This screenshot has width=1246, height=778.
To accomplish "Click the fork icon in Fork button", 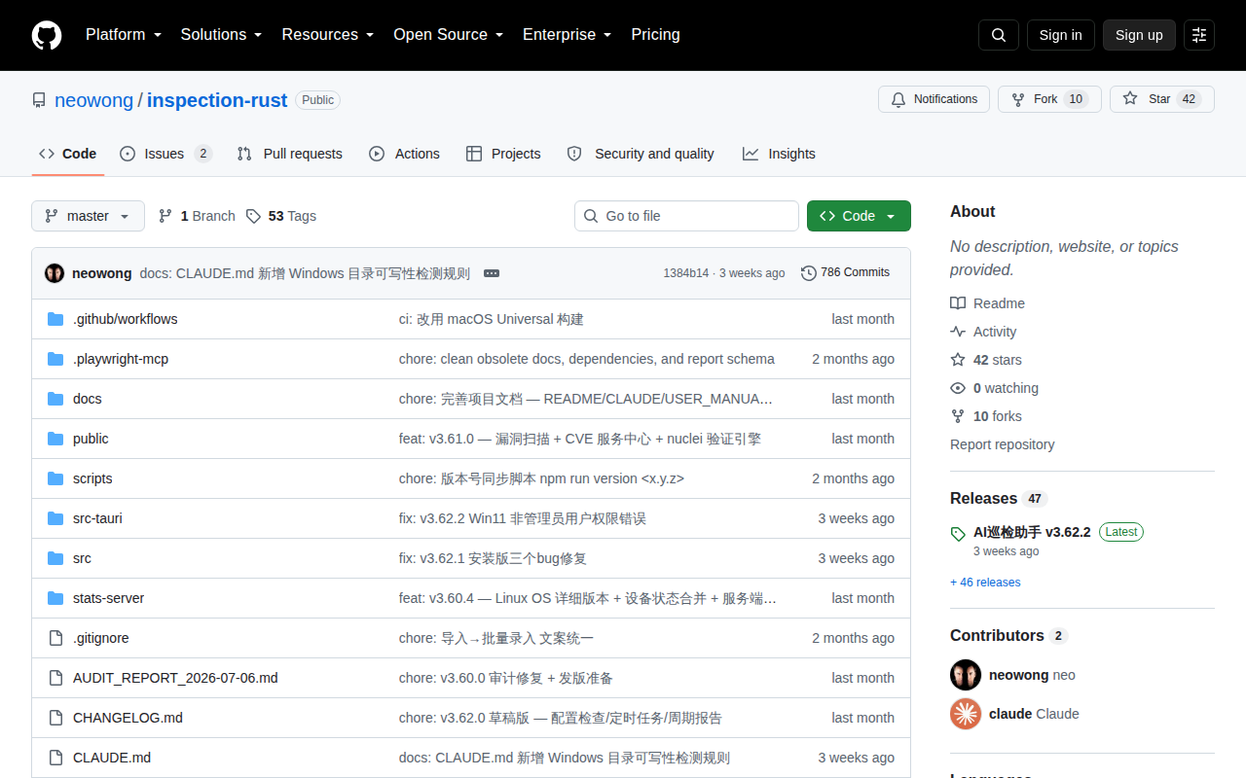I will (x=1018, y=99).
